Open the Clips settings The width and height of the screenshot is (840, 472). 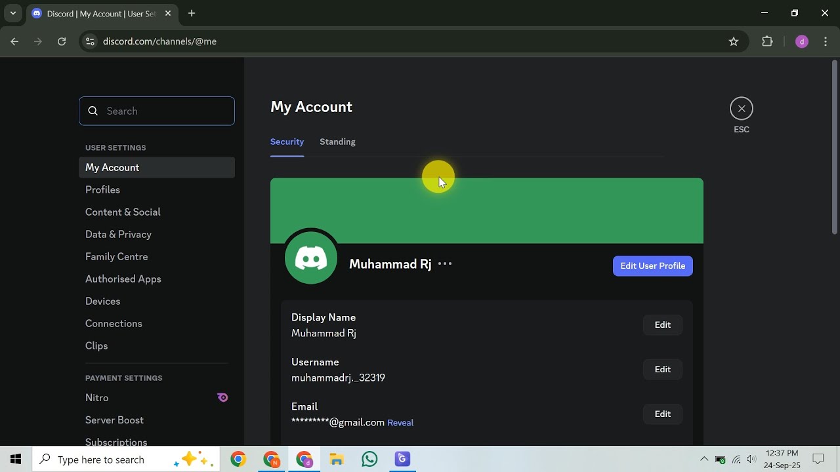tap(157, 345)
